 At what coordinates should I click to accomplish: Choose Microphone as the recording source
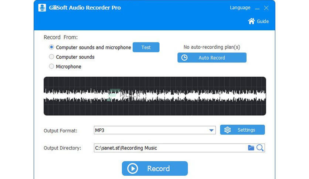52,67
